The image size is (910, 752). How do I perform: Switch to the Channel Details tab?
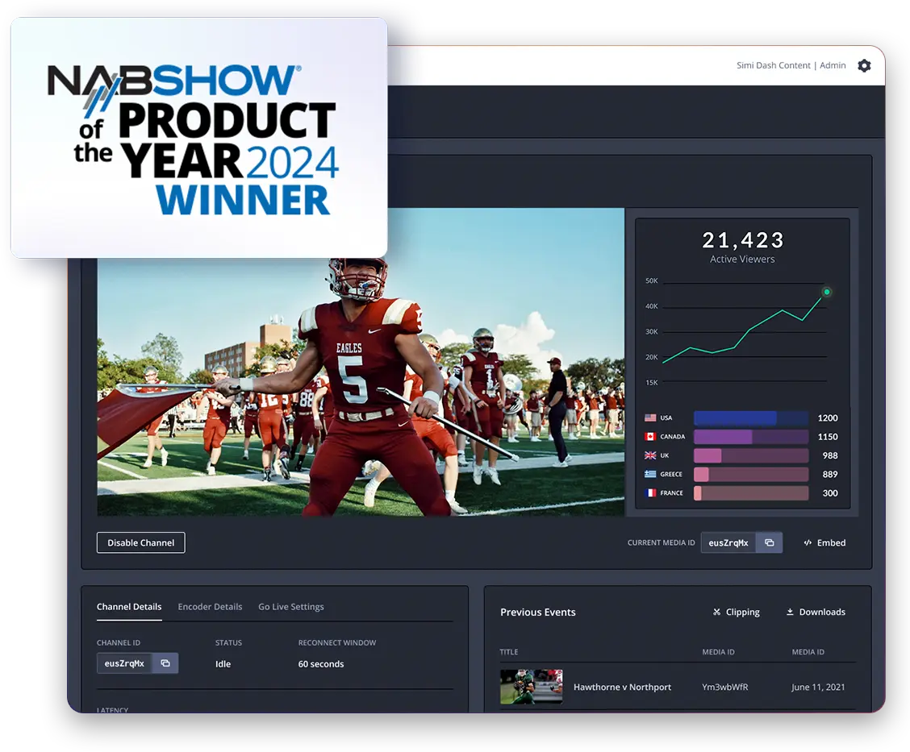[129, 606]
